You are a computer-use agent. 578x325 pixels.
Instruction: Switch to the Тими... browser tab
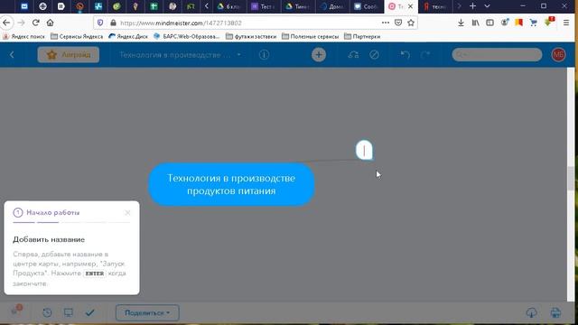coord(297,6)
